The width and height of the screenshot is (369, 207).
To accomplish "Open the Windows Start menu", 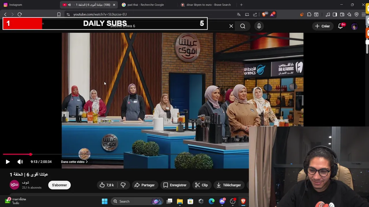I will [x=105, y=201].
